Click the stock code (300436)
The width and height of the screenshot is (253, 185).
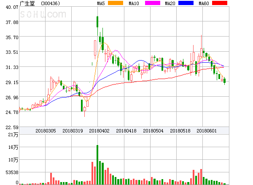click(x=50, y=3)
